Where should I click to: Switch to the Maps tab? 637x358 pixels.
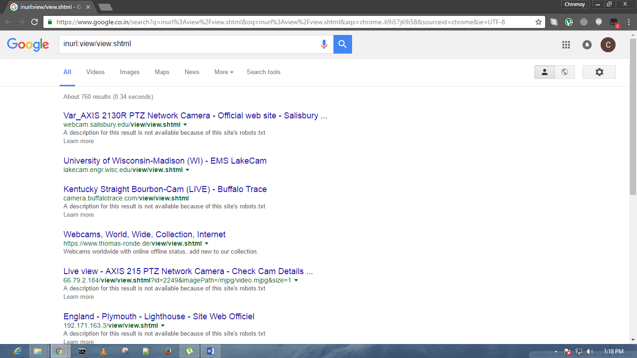162,72
